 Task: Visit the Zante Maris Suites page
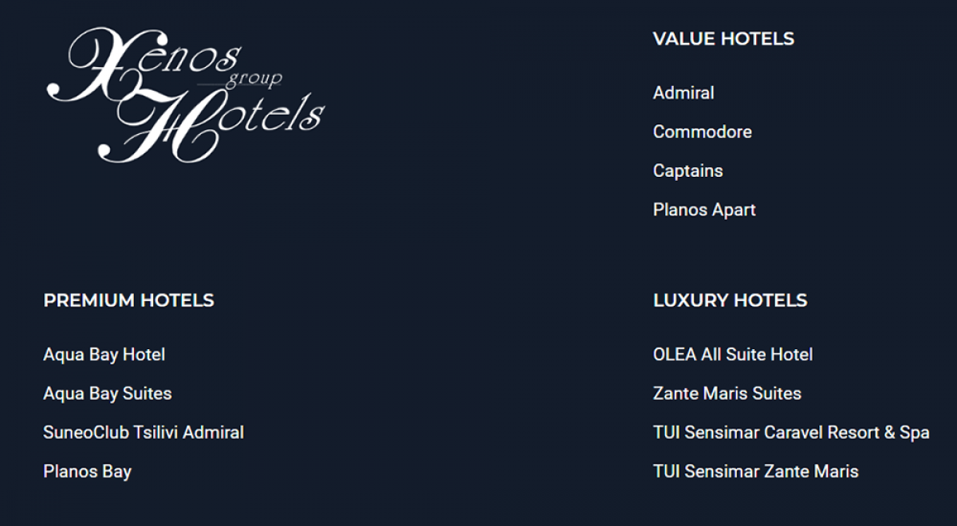tap(727, 394)
